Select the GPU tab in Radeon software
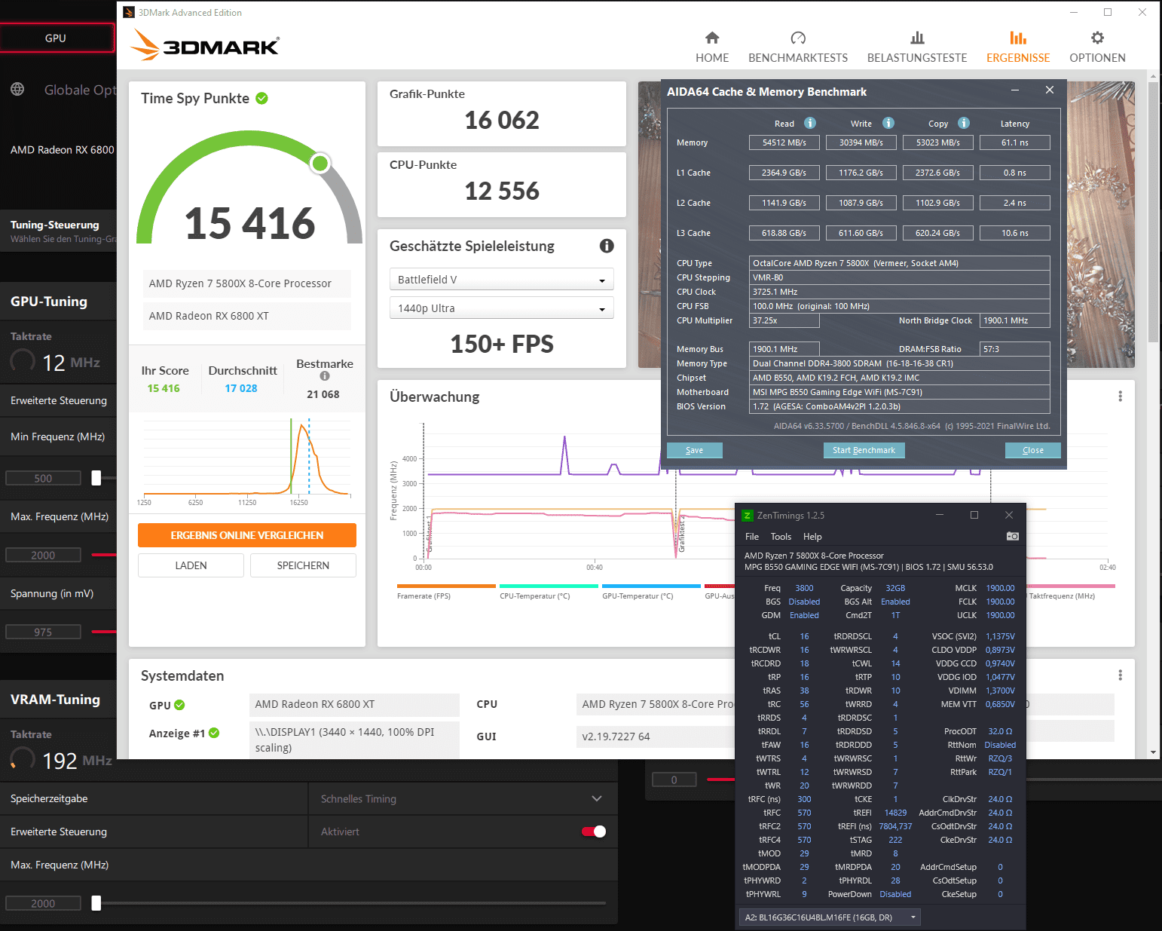Viewport: 1162px width, 931px height. (x=57, y=38)
